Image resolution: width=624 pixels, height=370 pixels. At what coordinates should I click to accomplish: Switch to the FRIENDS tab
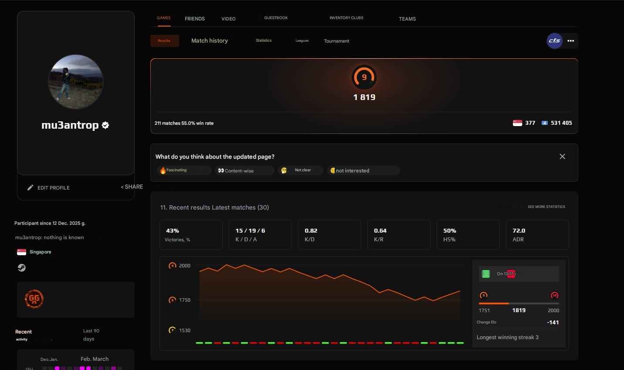[x=195, y=19]
